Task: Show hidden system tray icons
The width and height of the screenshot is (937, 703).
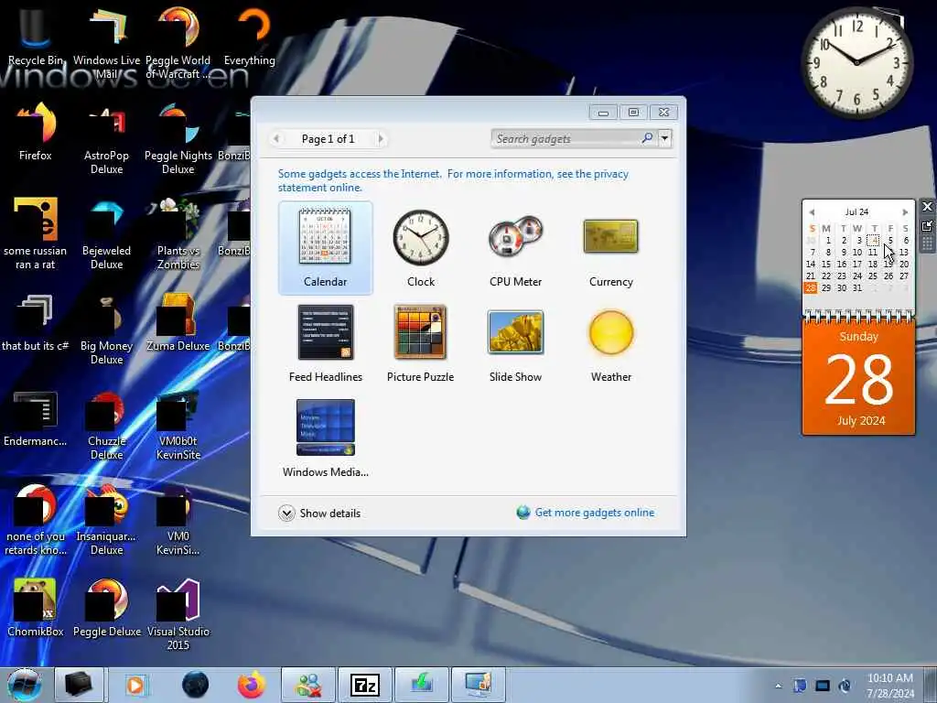Action: click(778, 686)
